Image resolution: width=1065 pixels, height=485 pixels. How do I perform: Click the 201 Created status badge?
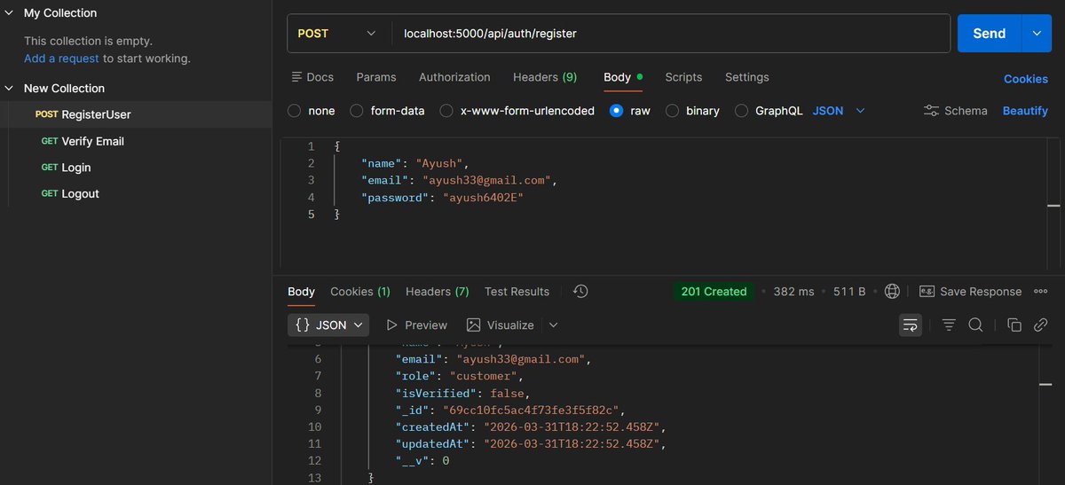[714, 291]
